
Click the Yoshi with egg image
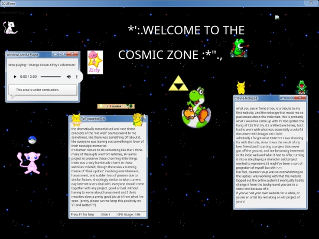pos(196,108)
